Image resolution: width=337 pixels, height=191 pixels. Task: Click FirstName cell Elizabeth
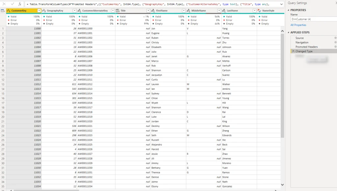(x=168, y=47)
